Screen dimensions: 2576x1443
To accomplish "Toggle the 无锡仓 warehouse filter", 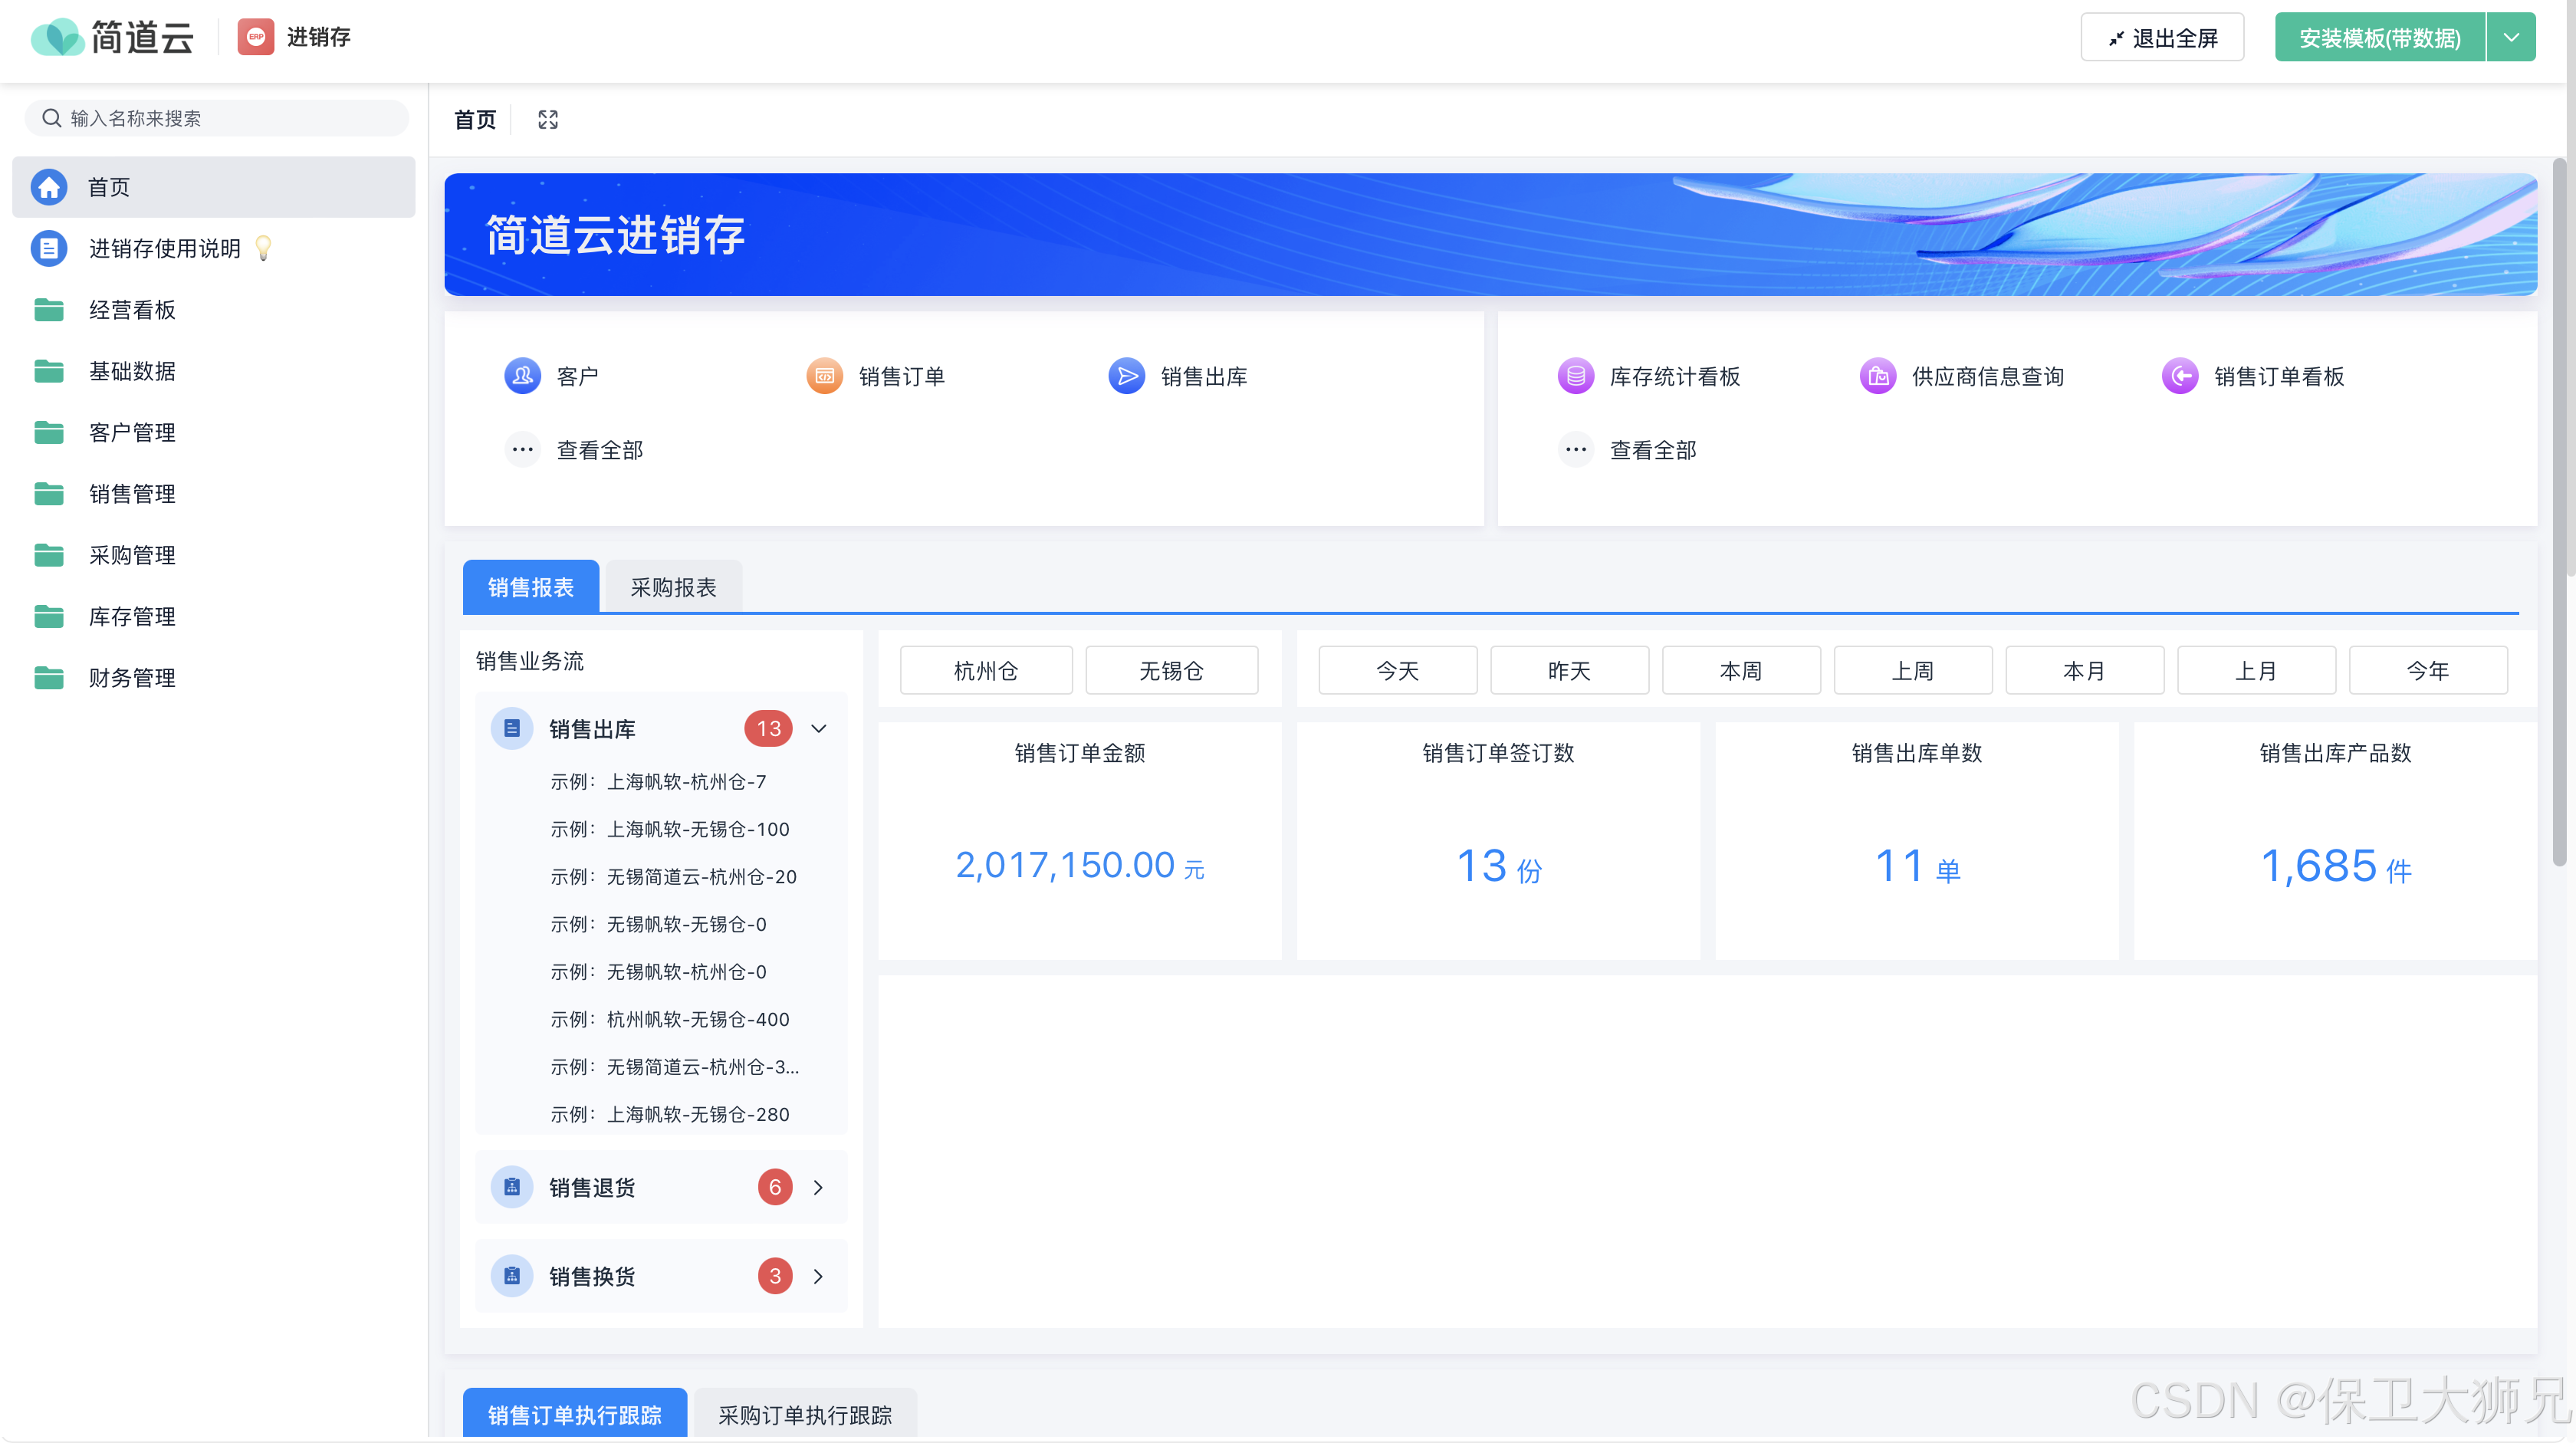I will point(1171,670).
